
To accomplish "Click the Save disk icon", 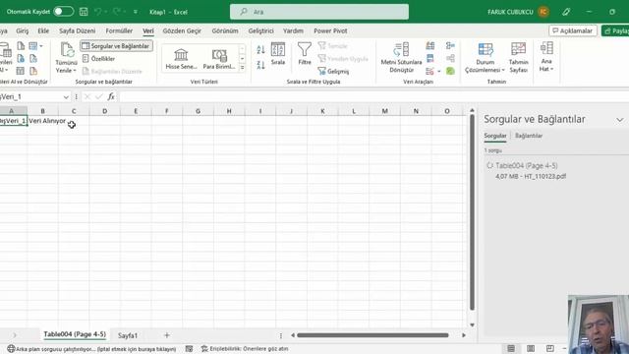I will pyautogui.click(x=84, y=12).
